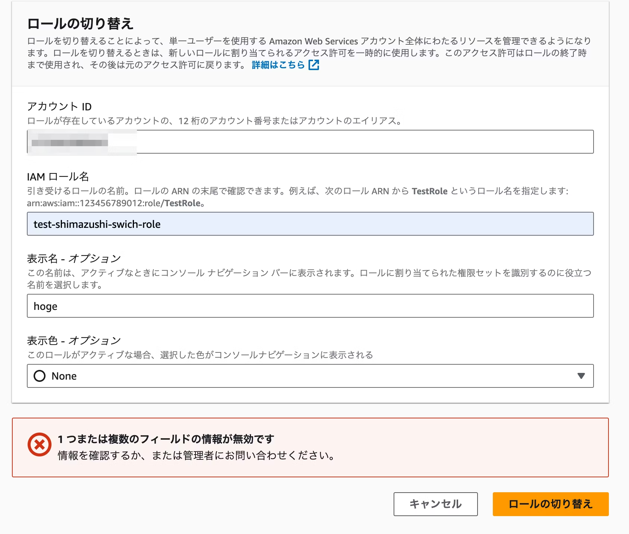Click the 12 桁のアカウント番号 description text
629x534 pixels.
(x=215, y=121)
